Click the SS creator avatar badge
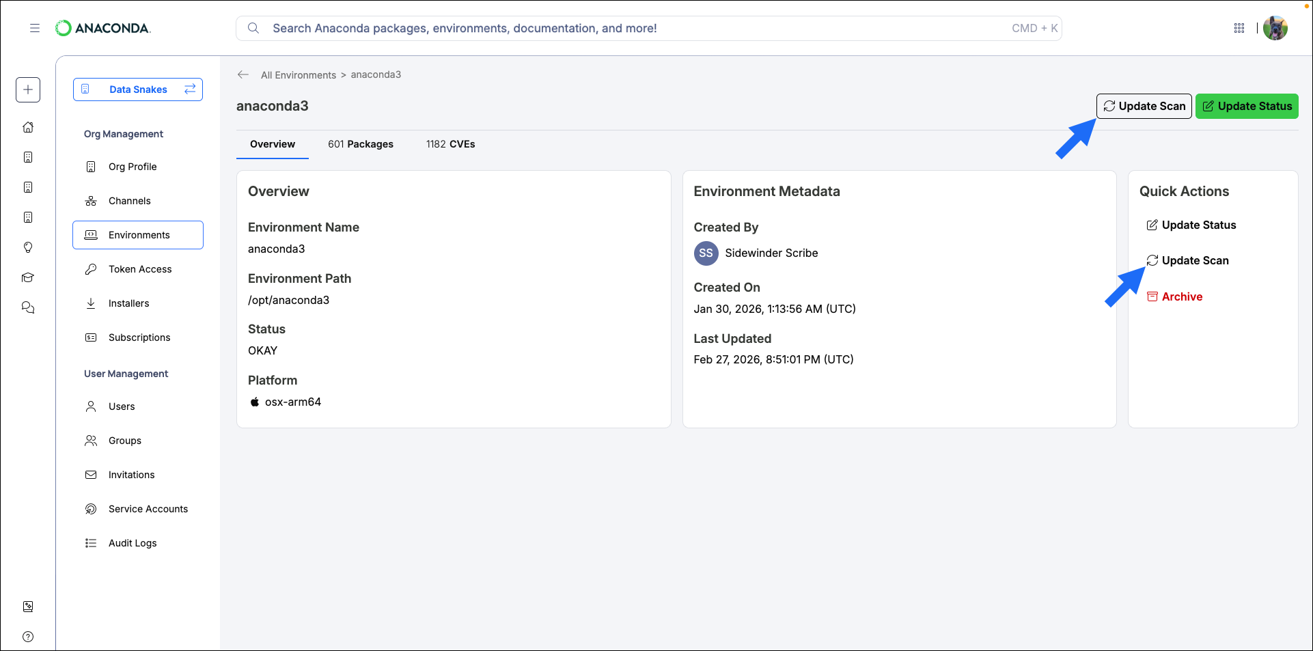The width and height of the screenshot is (1313, 651). point(706,253)
